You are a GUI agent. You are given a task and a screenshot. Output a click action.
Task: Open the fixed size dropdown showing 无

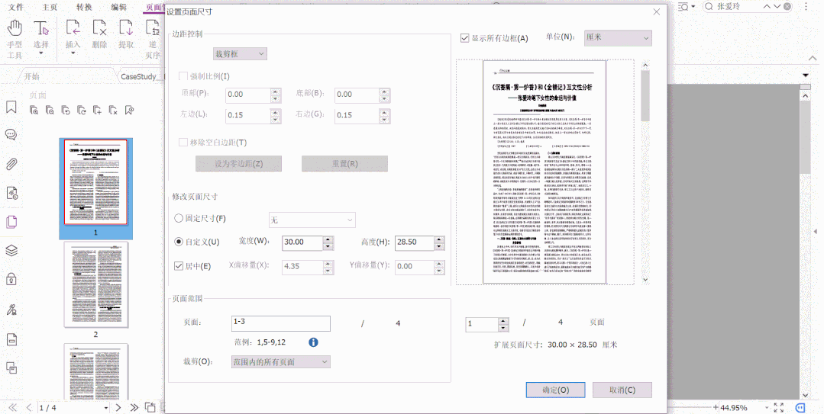[312, 220]
